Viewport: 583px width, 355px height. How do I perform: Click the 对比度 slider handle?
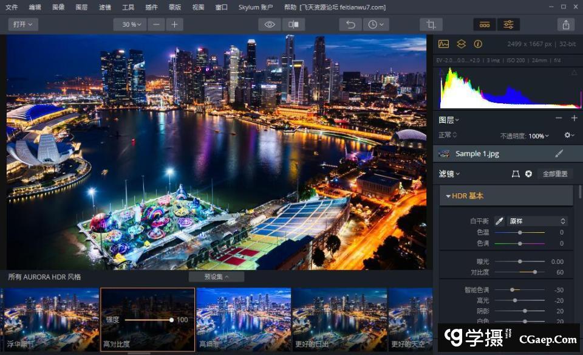[x=535, y=272]
